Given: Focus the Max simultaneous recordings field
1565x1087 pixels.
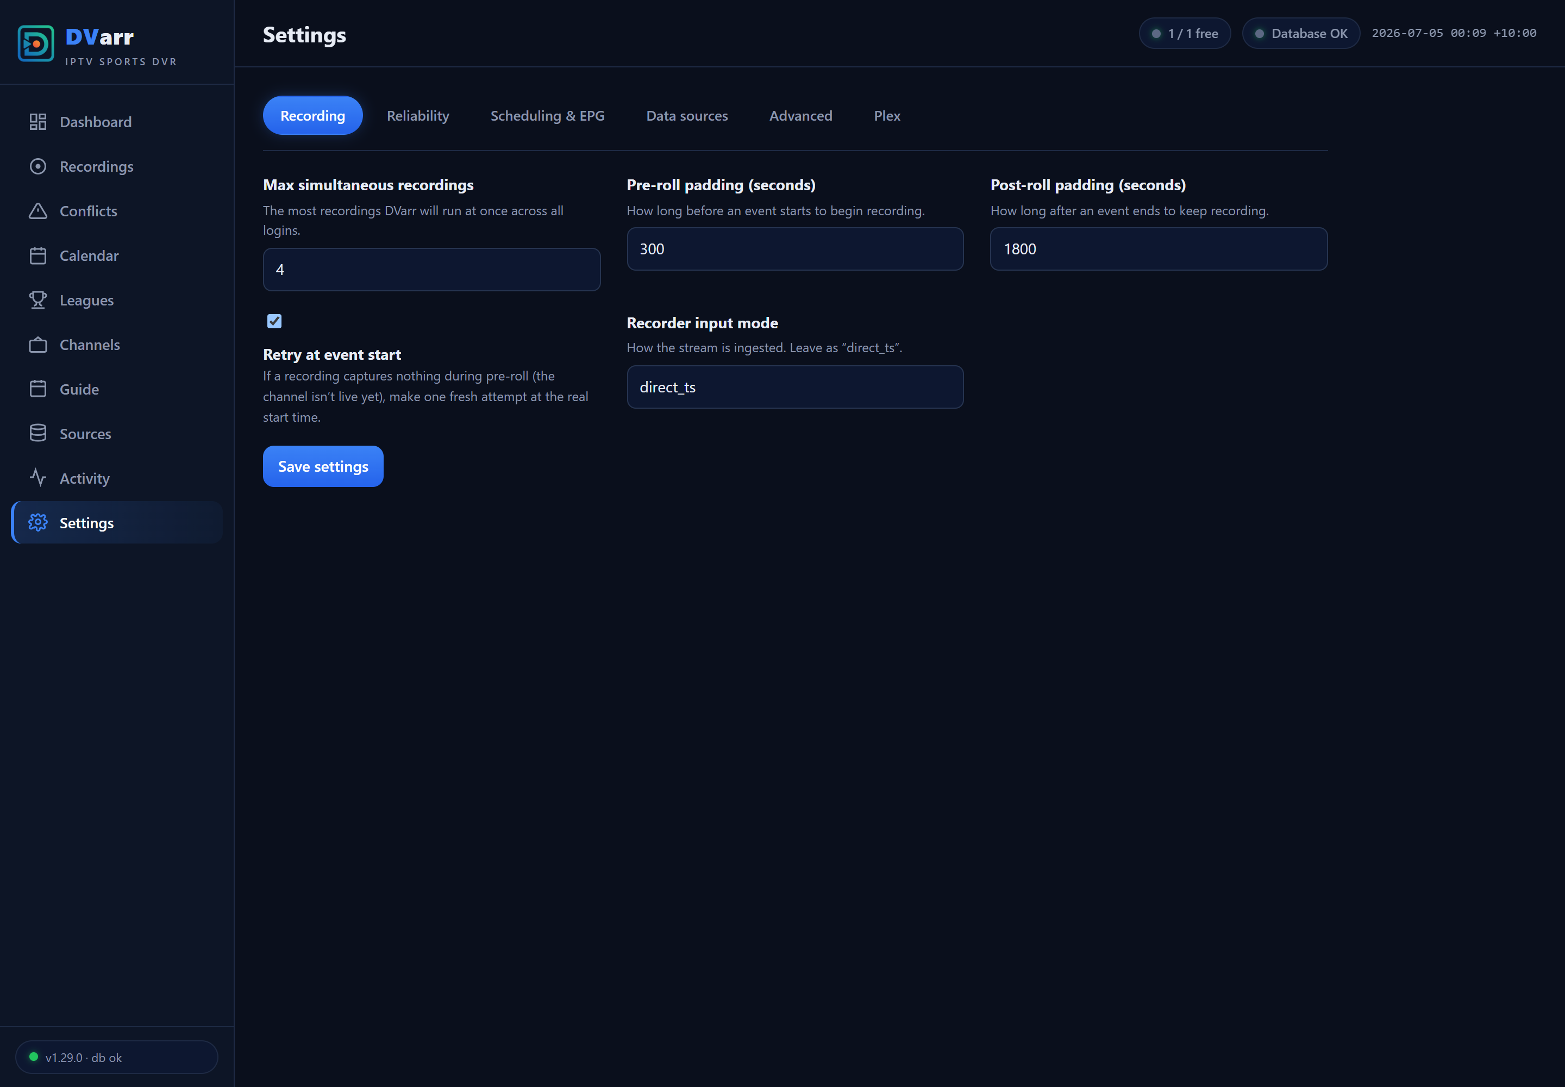Looking at the screenshot, I should click(x=431, y=270).
